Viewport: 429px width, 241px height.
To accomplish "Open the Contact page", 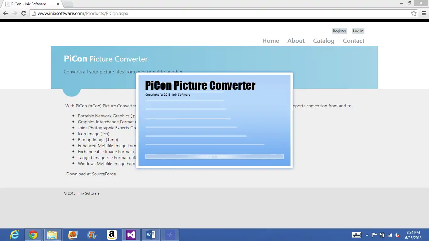I will 354,41.
